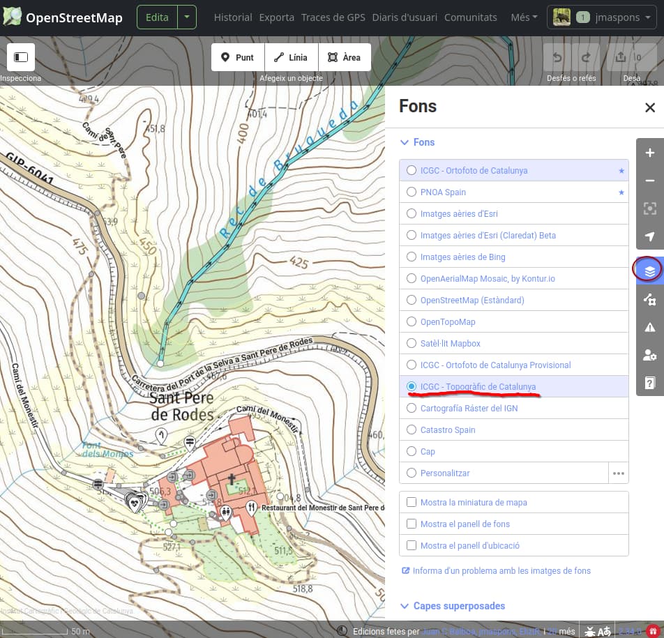
Task: Click the Edita button
Action: pyautogui.click(x=157, y=17)
